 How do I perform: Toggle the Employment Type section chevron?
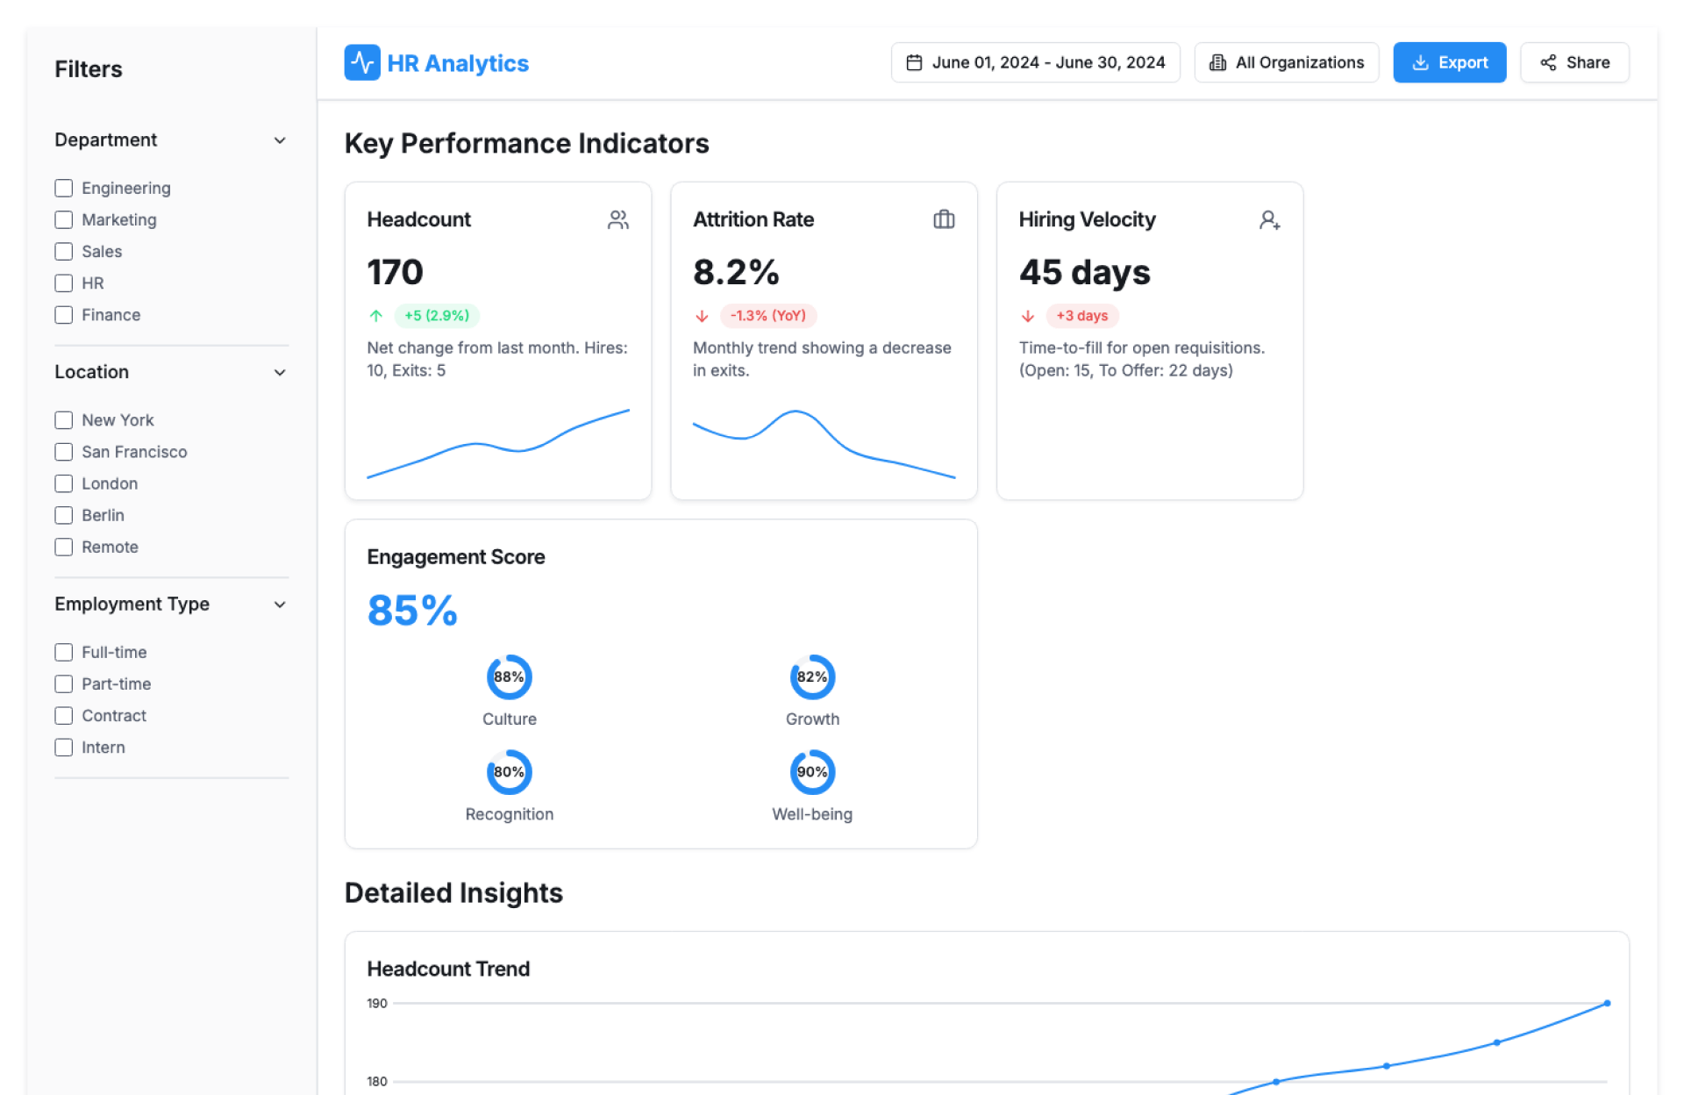(x=280, y=605)
